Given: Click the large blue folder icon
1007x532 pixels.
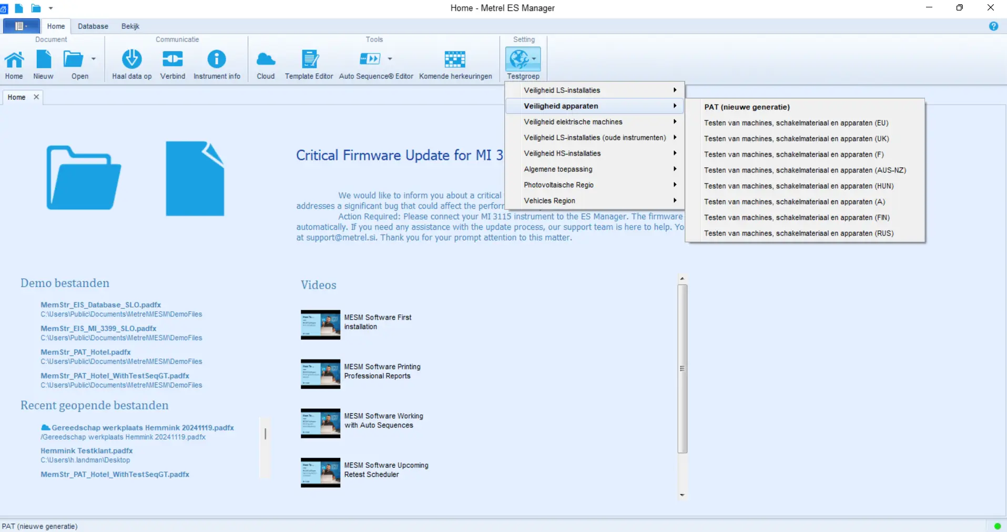Looking at the screenshot, I should coord(84,178).
